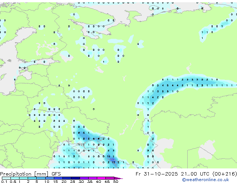The width and height of the screenshot is (237, 183).
Task: Click the '10' precipitation value on map
Action: click(108, 156)
